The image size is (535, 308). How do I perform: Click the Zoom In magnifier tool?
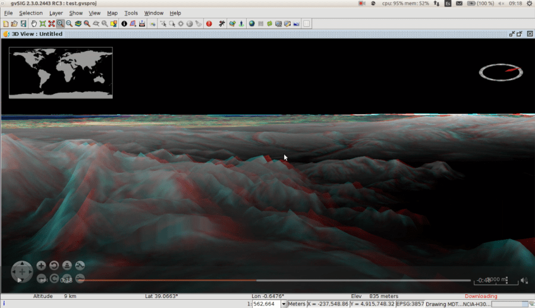(x=61, y=24)
